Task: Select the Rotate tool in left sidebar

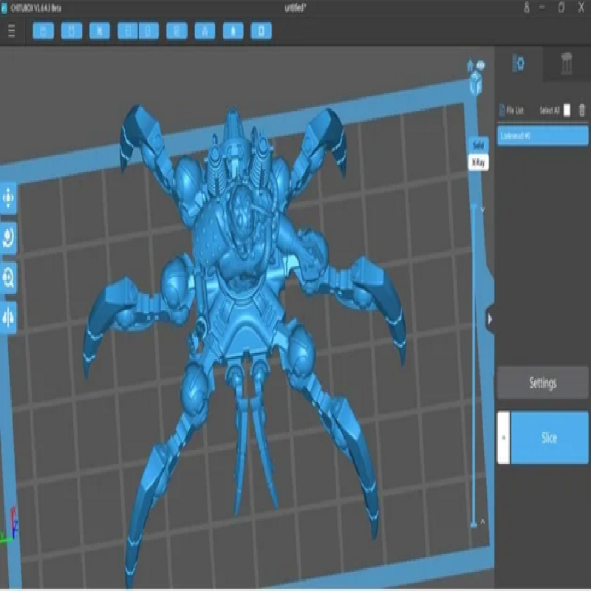Action: point(9,237)
